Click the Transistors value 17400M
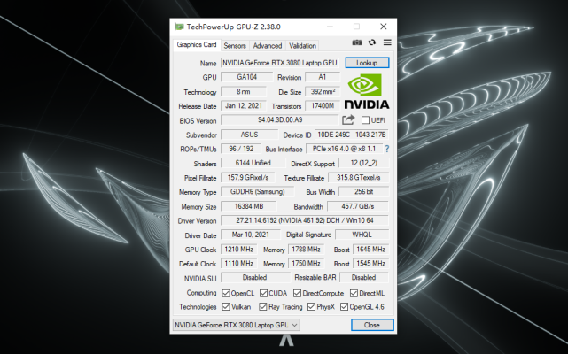 click(323, 105)
